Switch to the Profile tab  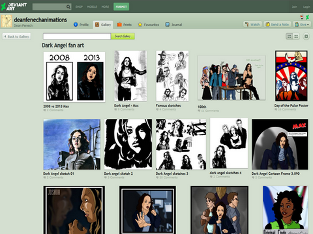[81, 25]
